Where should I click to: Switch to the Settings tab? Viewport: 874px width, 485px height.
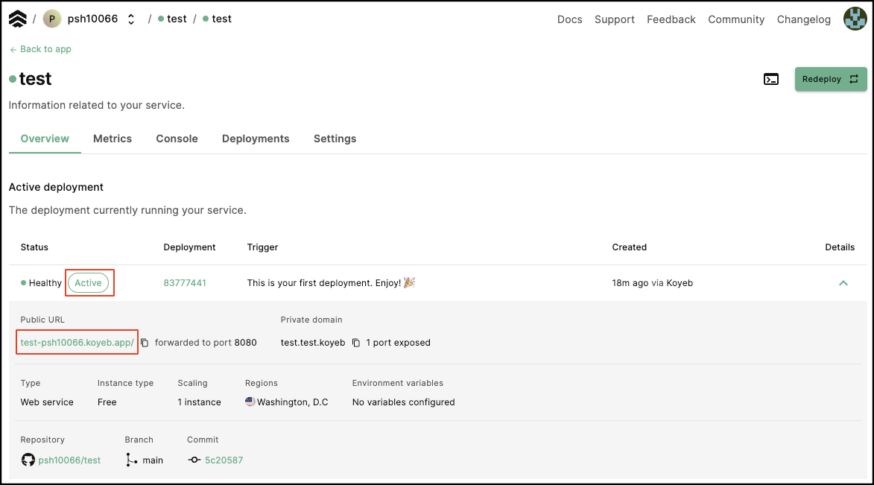tap(335, 139)
